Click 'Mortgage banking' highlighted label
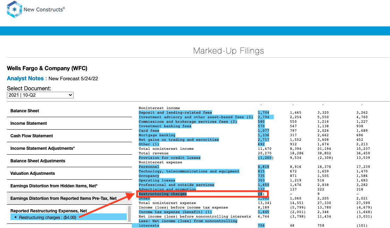This screenshot has width=390, height=228. tap(157, 135)
